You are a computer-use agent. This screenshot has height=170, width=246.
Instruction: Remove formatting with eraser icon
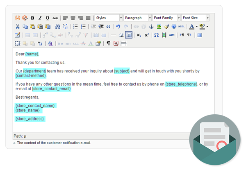point(121,35)
